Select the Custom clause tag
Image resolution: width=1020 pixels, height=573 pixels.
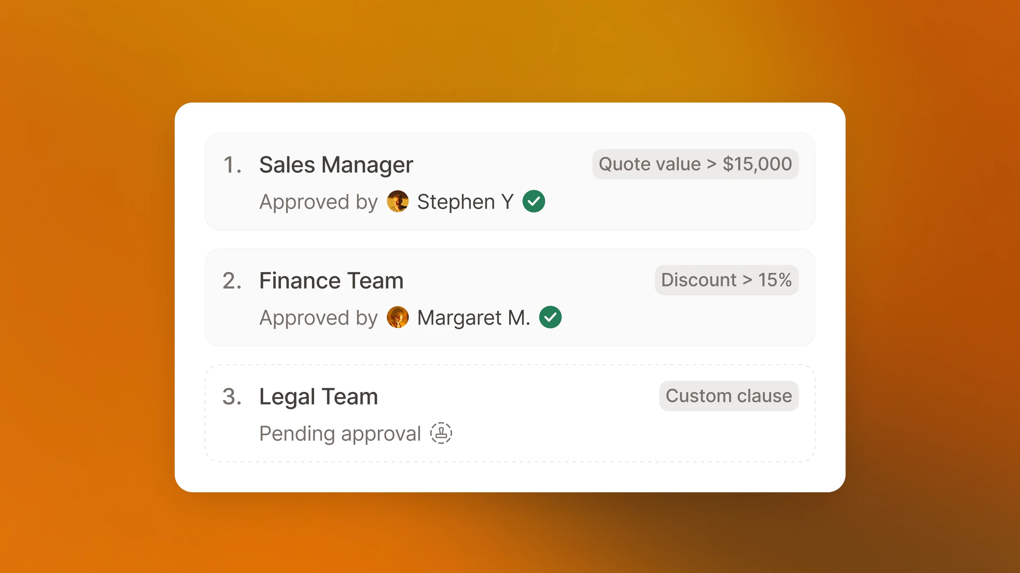(x=729, y=396)
